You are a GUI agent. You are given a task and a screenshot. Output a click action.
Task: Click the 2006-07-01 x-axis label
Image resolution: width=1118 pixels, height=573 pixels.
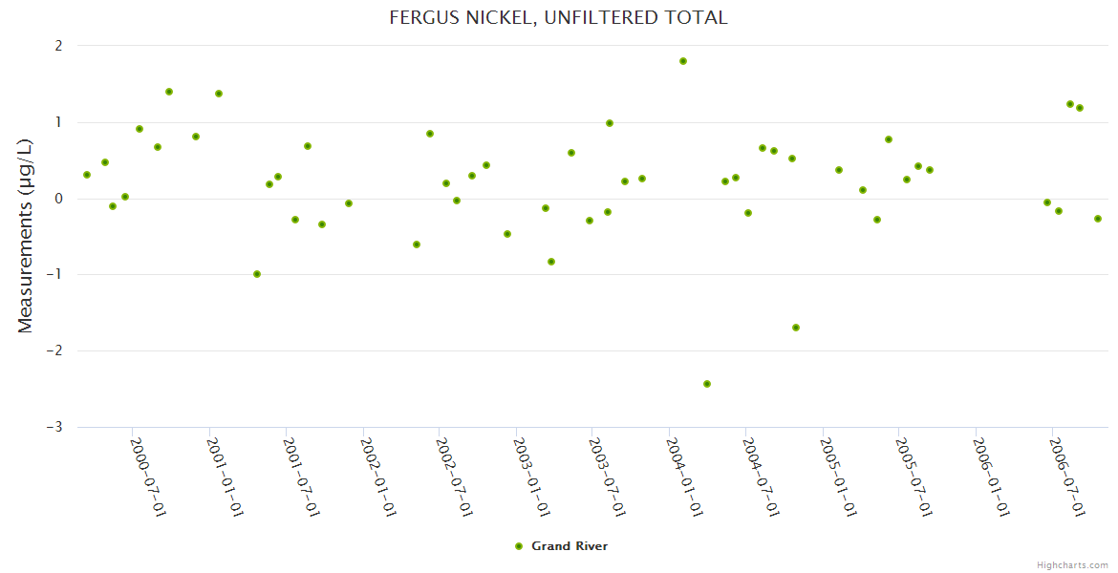click(1067, 476)
